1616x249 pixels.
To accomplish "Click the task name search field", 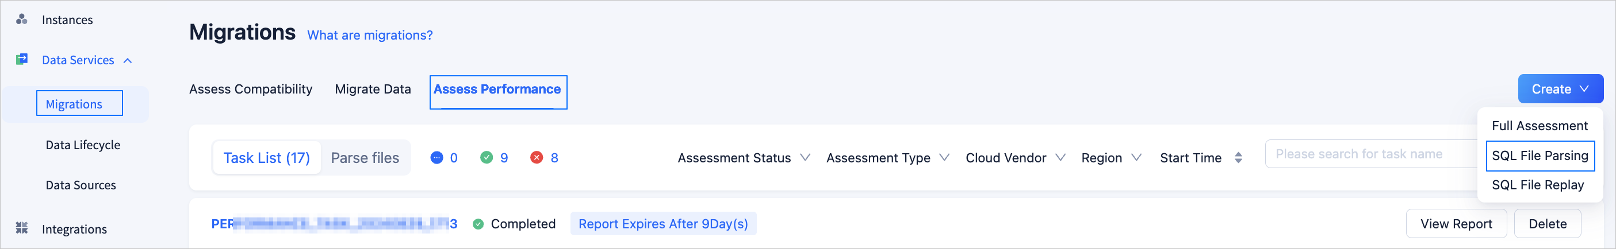I will click(1368, 154).
